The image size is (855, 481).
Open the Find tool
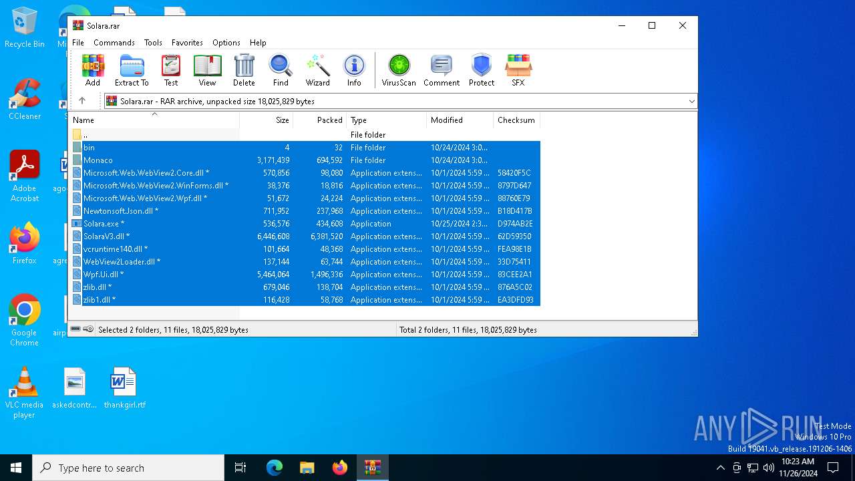281,70
